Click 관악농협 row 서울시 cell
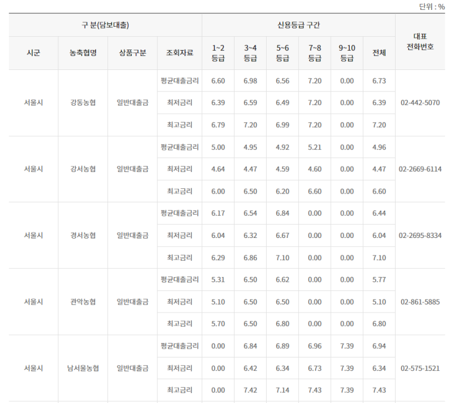This screenshot has height=403, width=451. 33,302
